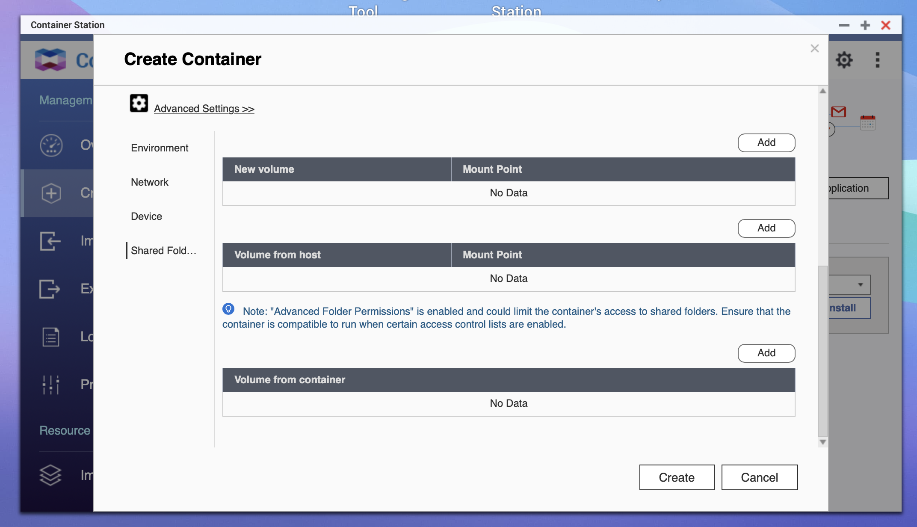Cancel the Create Container dialog
Viewport: 917px width, 527px height.
pos(759,477)
